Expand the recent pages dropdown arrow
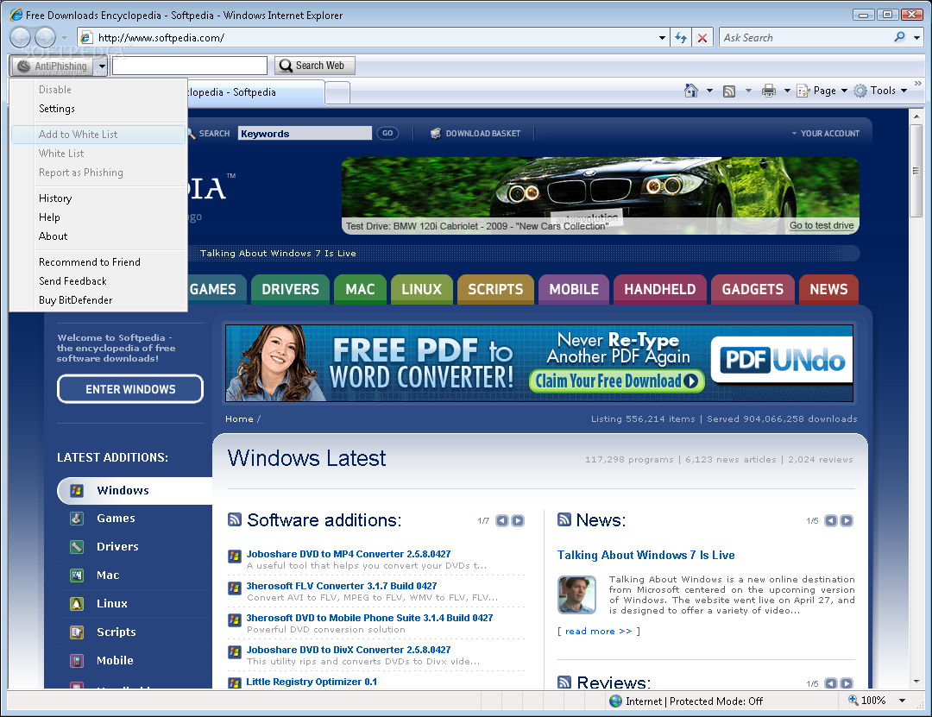 click(64, 38)
